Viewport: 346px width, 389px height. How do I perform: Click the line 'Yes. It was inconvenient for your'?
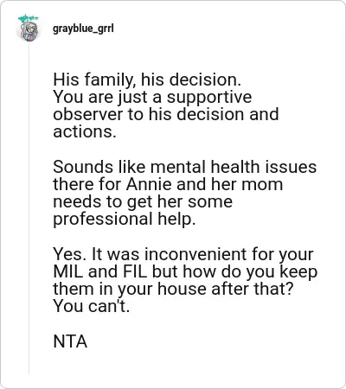point(183,255)
